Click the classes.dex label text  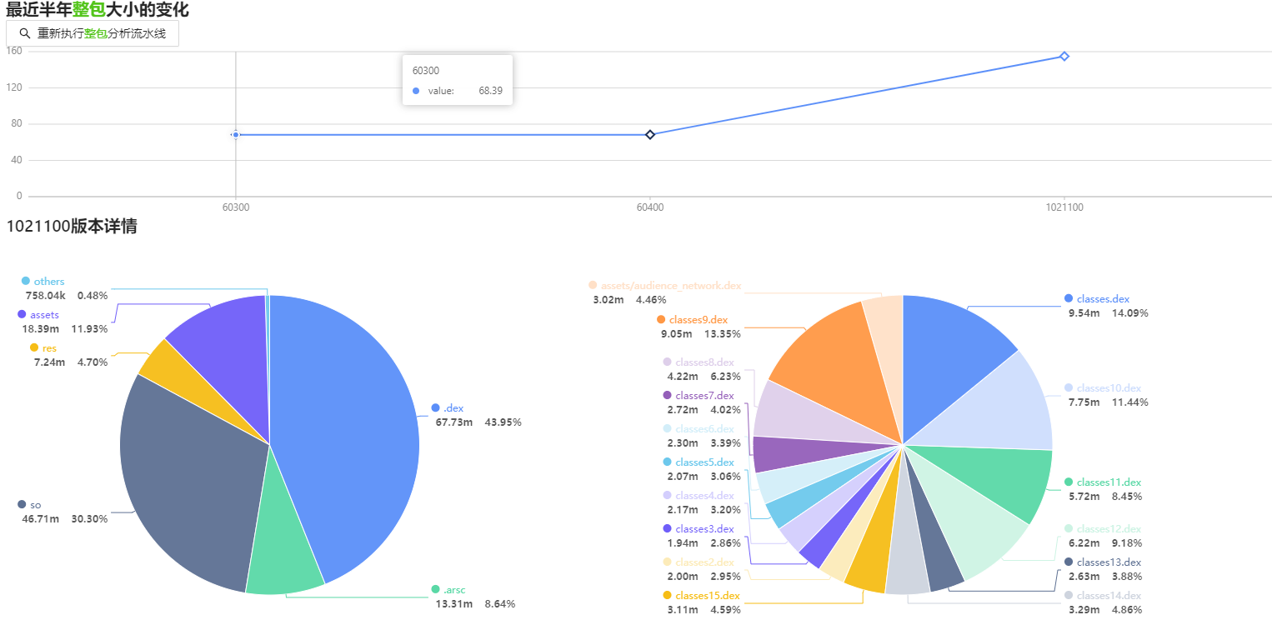click(1103, 298)
